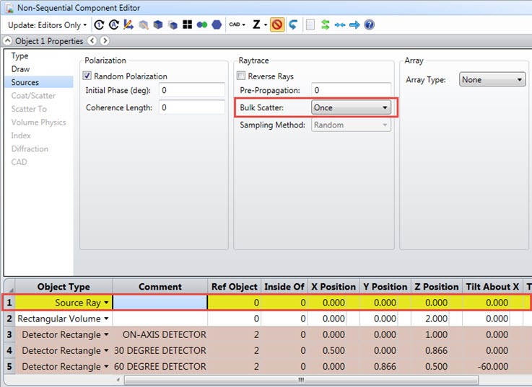Click the Ref Object column header
Screen dimensions: 532x387
234,287
